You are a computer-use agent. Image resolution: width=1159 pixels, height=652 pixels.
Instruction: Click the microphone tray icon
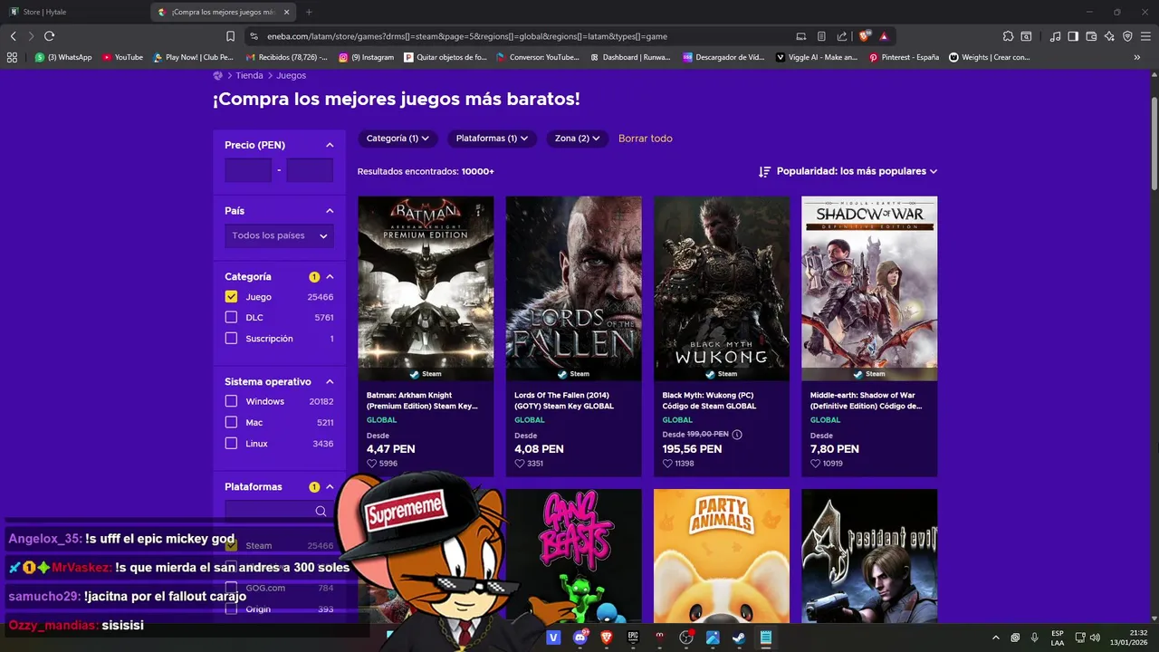1034,638
